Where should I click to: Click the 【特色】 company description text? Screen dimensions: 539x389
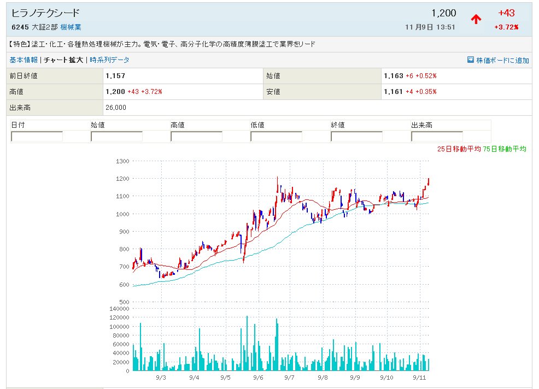[x=162, y=44]
